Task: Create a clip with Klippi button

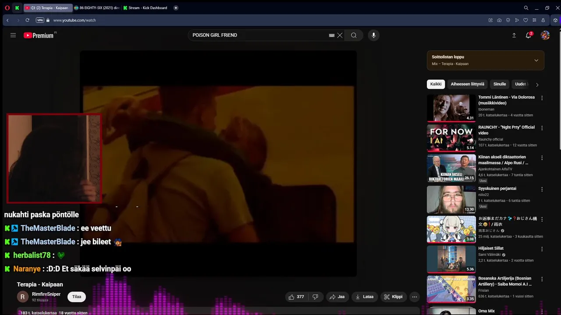Action: click(x=394, y=297)
